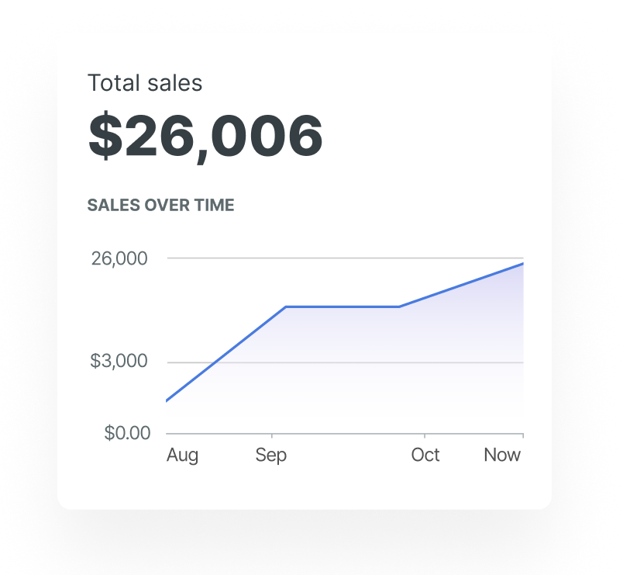
Task: Select the line's endpoint above Now
Action: coord(523,264)
